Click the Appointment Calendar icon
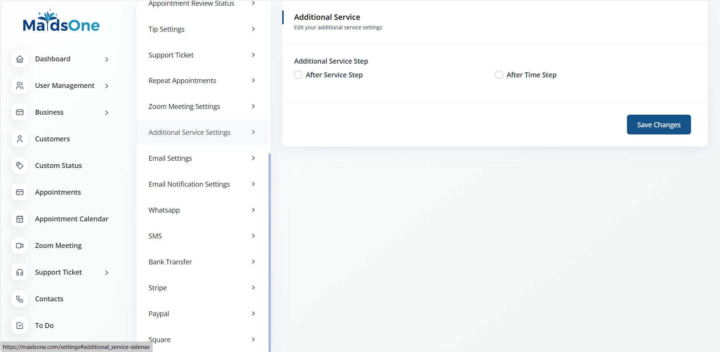This screenshot has width=720, height=352. tap(20, 219)
